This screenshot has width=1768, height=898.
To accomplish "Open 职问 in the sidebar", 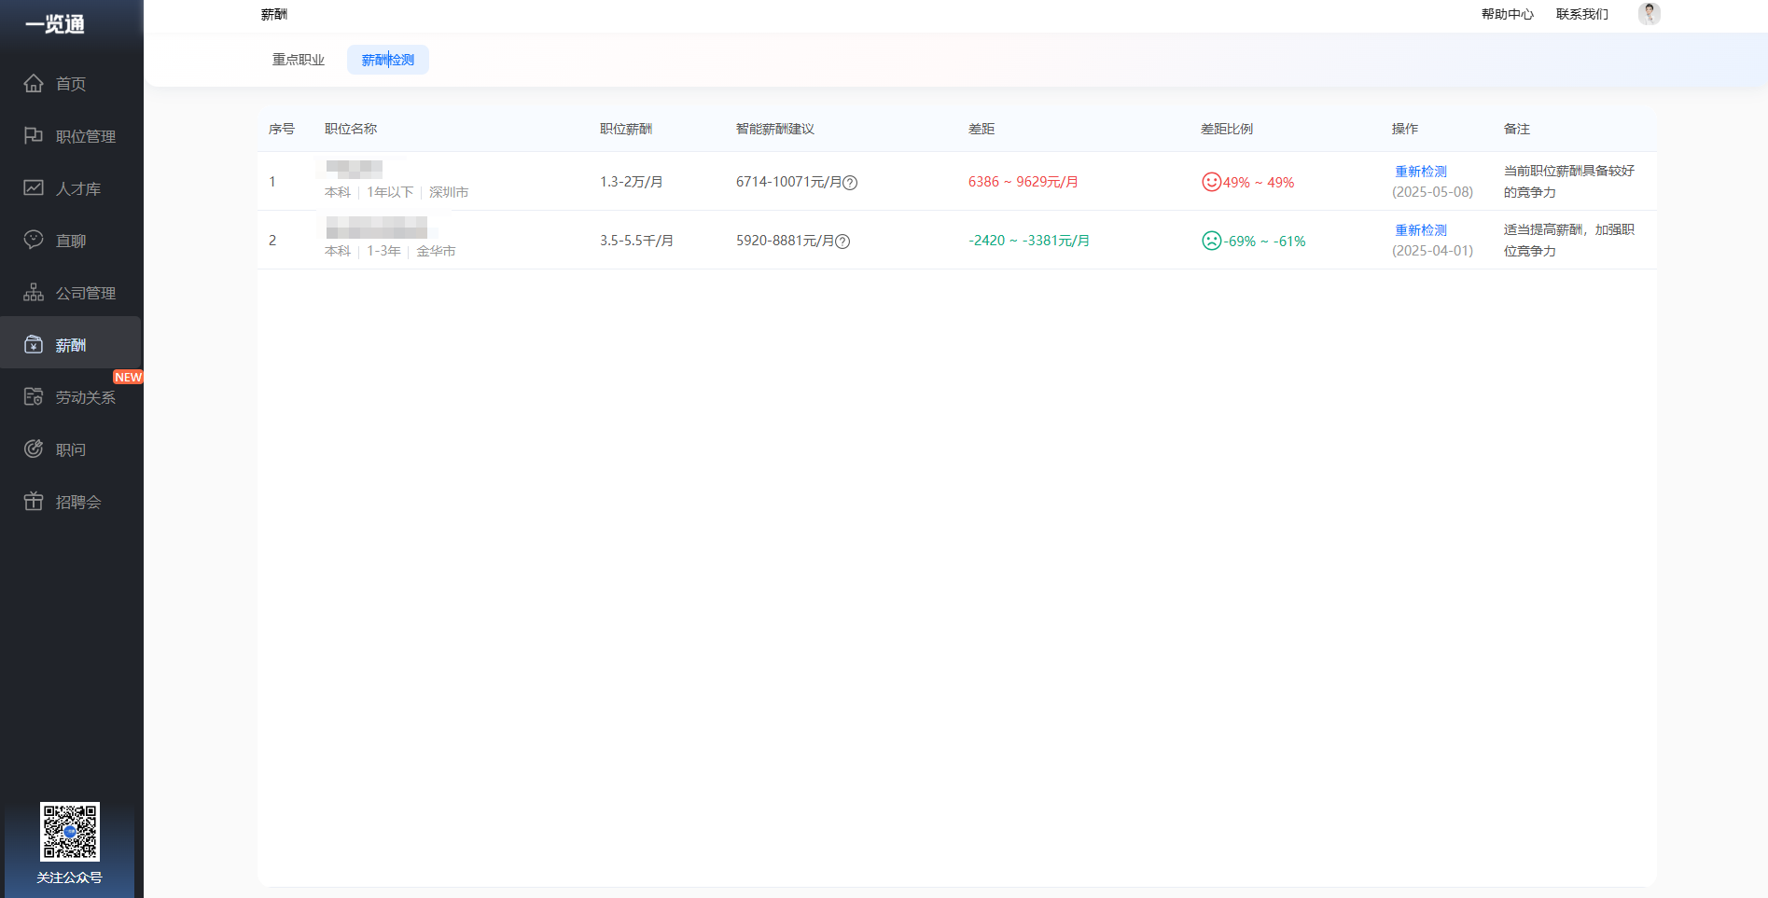I will coord(71,449).
